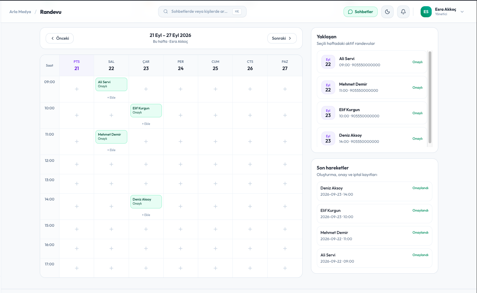The height and width of the screenshot is (293, 477).
Task: Open Deniz Aksoy entry in Son hareketler
Action: 375,191
